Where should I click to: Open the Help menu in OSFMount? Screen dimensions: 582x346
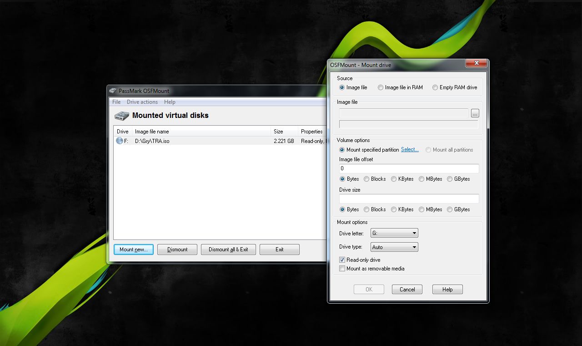[x=170, y=102]
